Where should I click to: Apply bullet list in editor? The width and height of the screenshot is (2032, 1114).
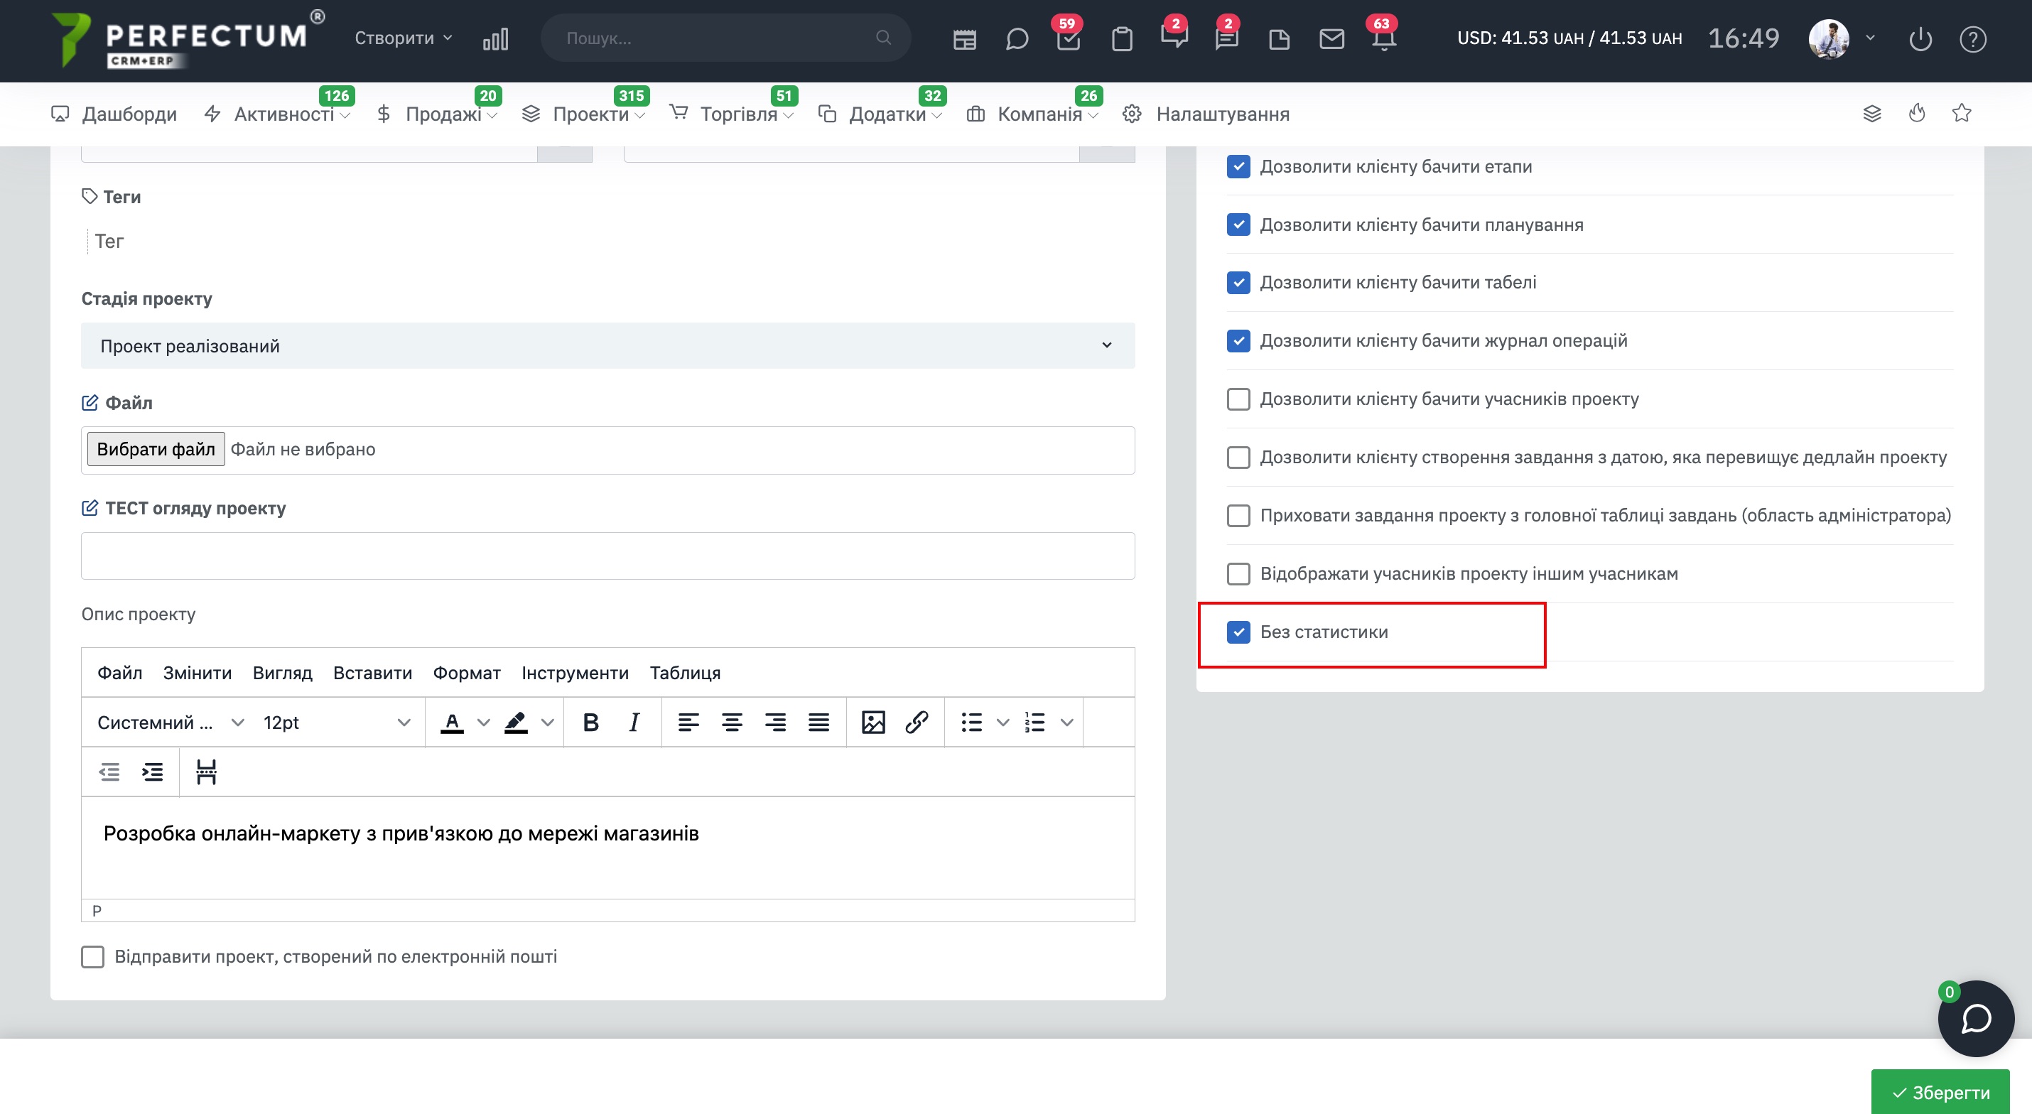tap(971, 722)
